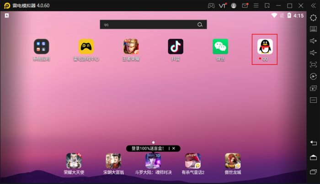Collapse the right sidebar with double chevron

coord(313,5)
